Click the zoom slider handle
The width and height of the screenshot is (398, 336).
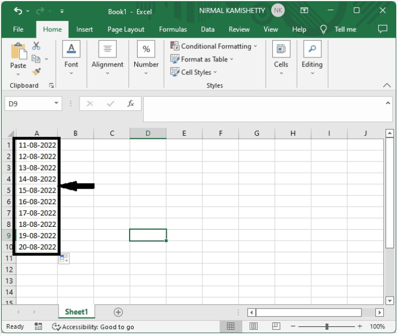tap(327, 326)
